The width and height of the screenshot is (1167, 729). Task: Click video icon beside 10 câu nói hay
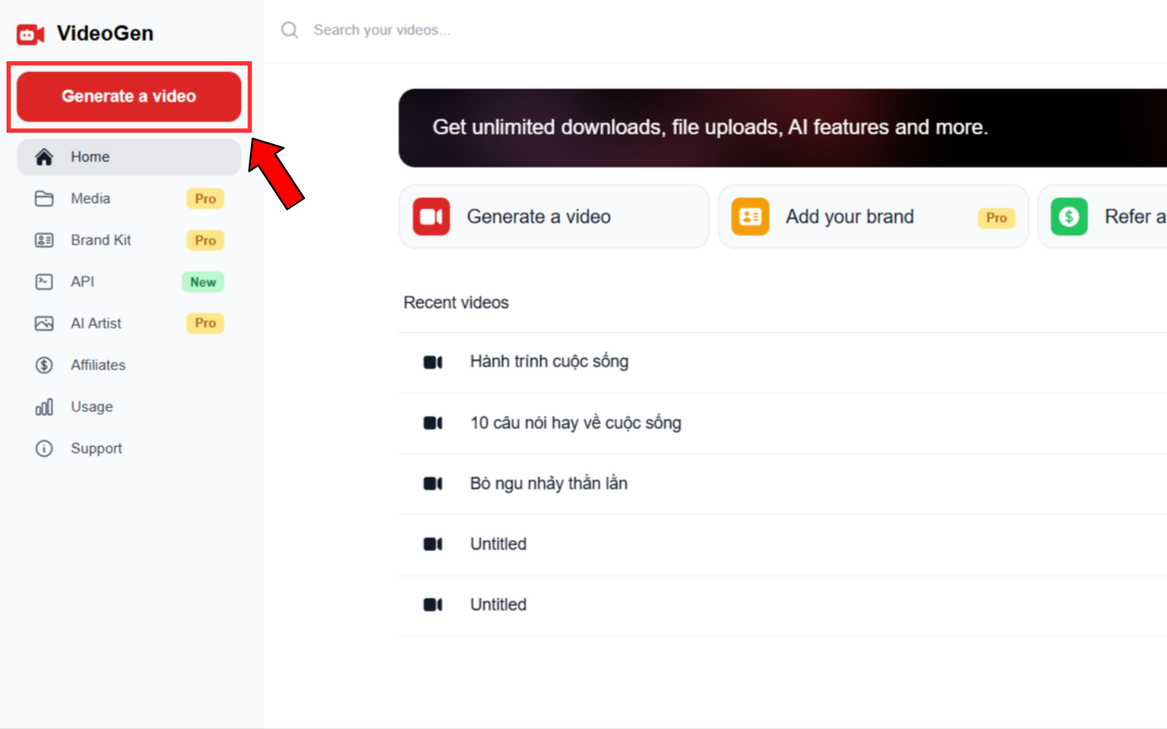coord(433,424)
